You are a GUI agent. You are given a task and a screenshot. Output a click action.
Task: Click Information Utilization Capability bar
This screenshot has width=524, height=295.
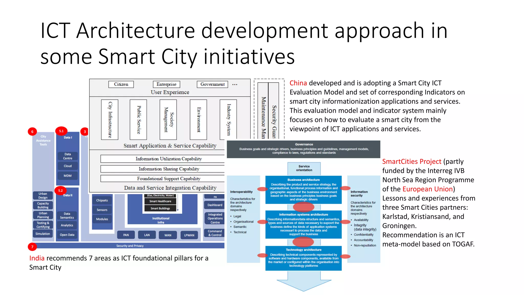coord(163,159)
